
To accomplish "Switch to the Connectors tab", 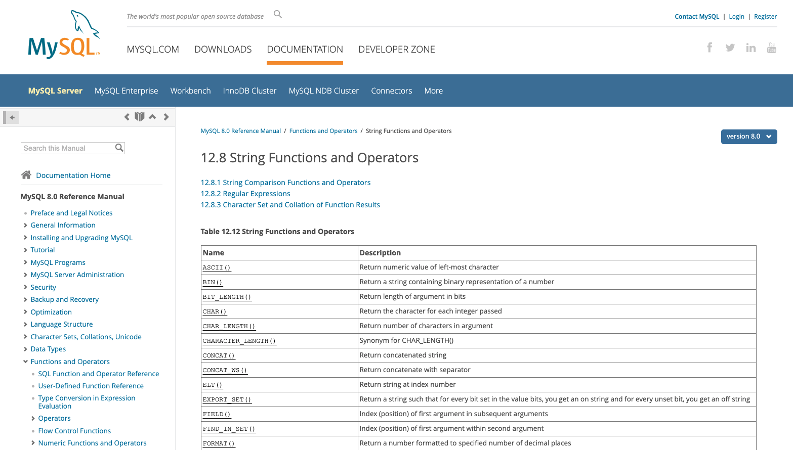I will click(392, 91).
